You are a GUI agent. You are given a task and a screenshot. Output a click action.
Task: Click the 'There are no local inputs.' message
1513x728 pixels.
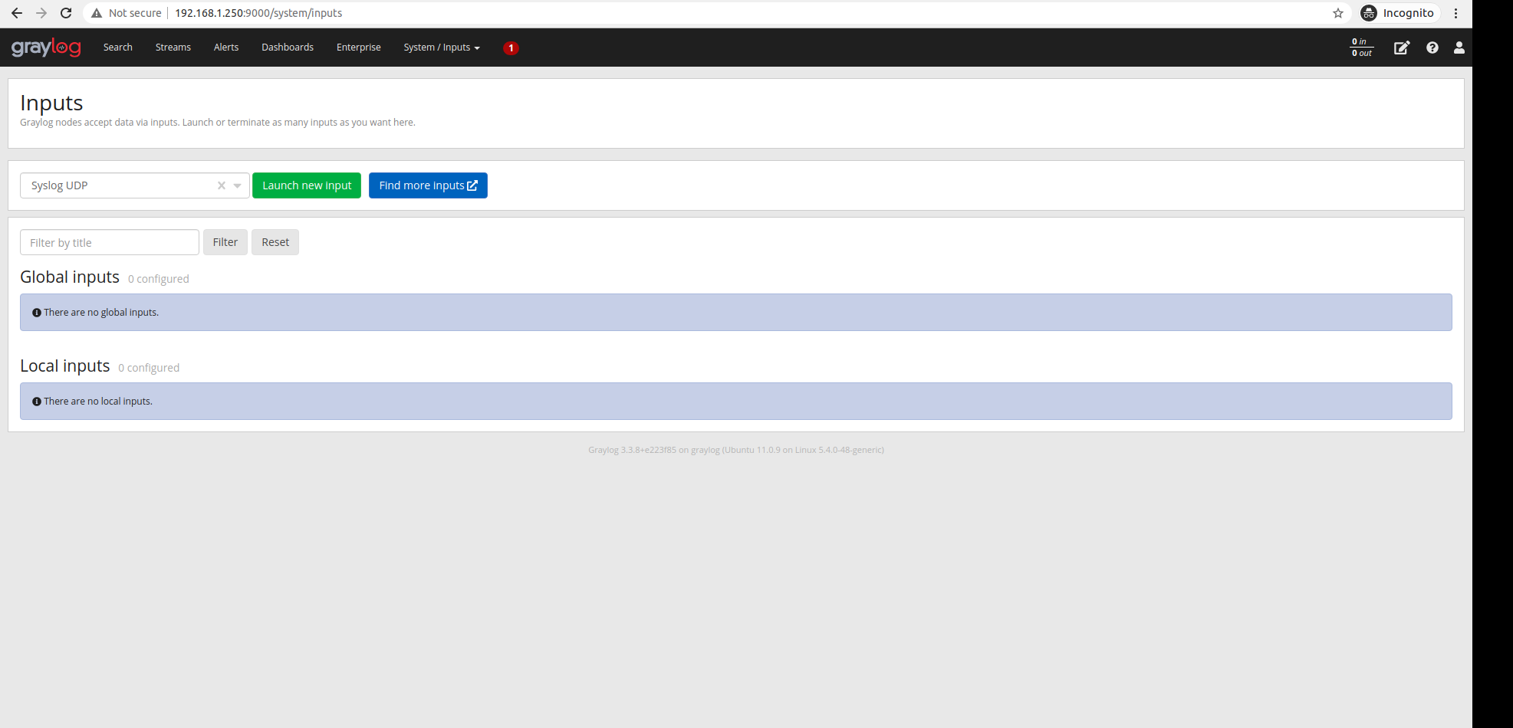click(98, 402)
